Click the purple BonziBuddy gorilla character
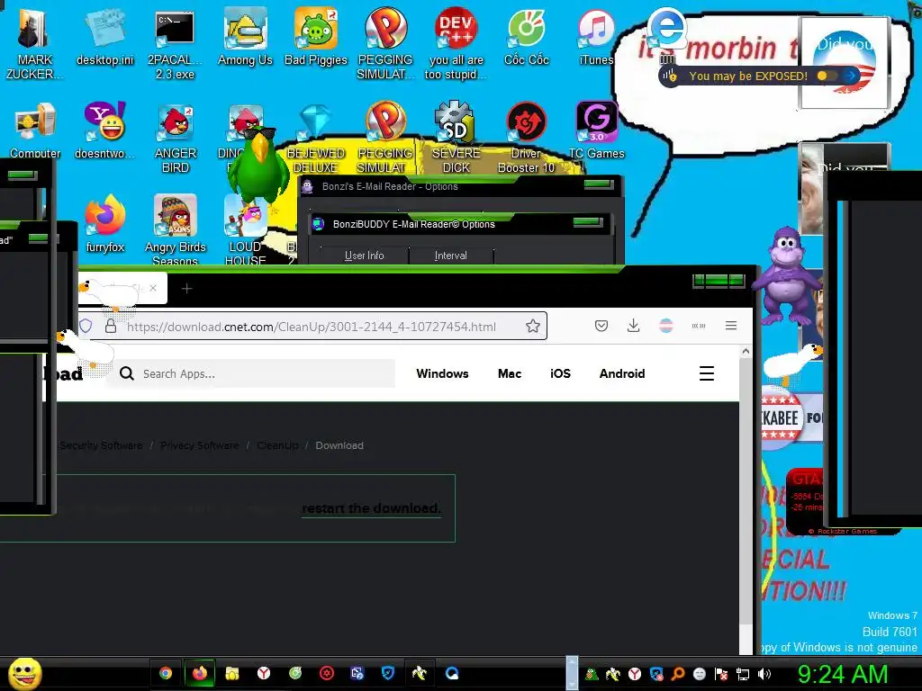This screenshot has height=691, width=922. pyautogui.click(x=787, y=276)
